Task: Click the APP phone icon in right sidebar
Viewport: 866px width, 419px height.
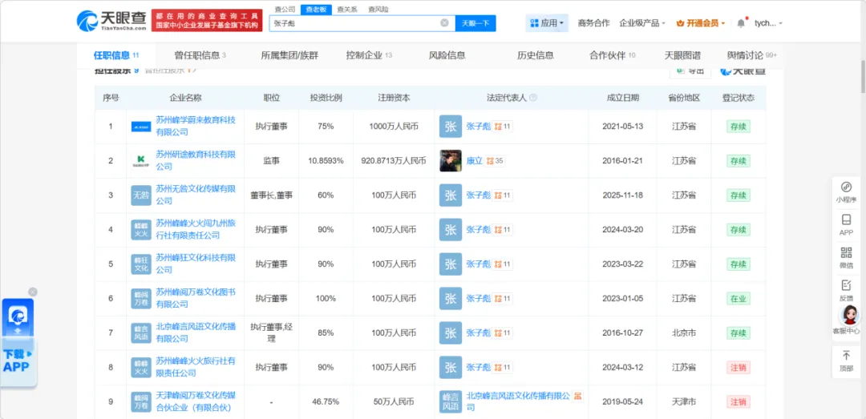Action: pyautogui.click(x=846, y=224)
